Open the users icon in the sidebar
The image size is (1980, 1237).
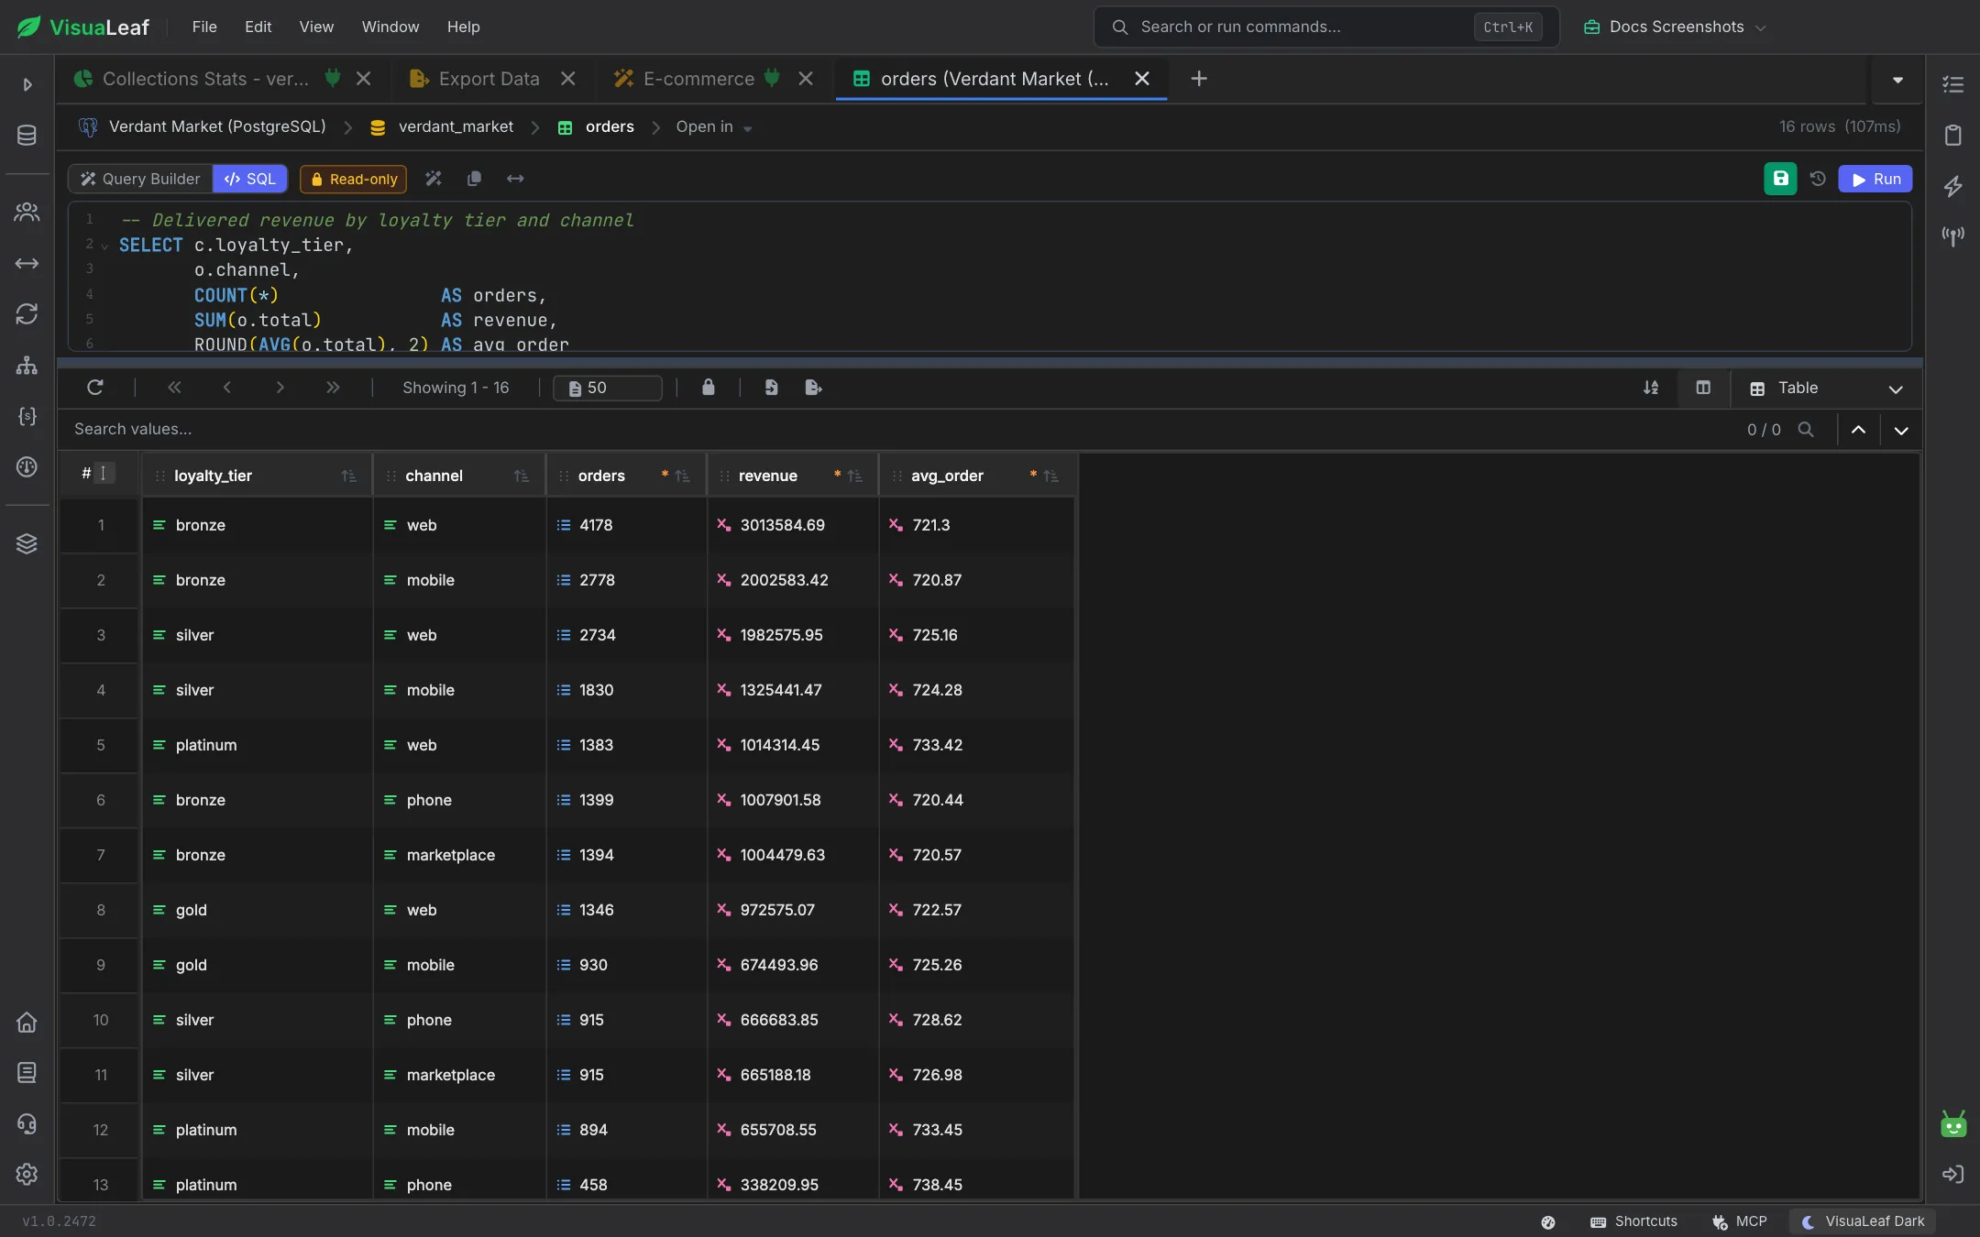[27, 212]
